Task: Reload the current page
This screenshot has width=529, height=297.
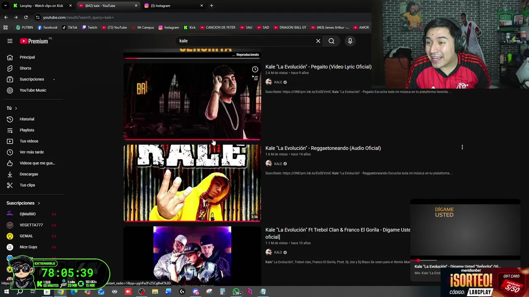Action: (26, 17)
